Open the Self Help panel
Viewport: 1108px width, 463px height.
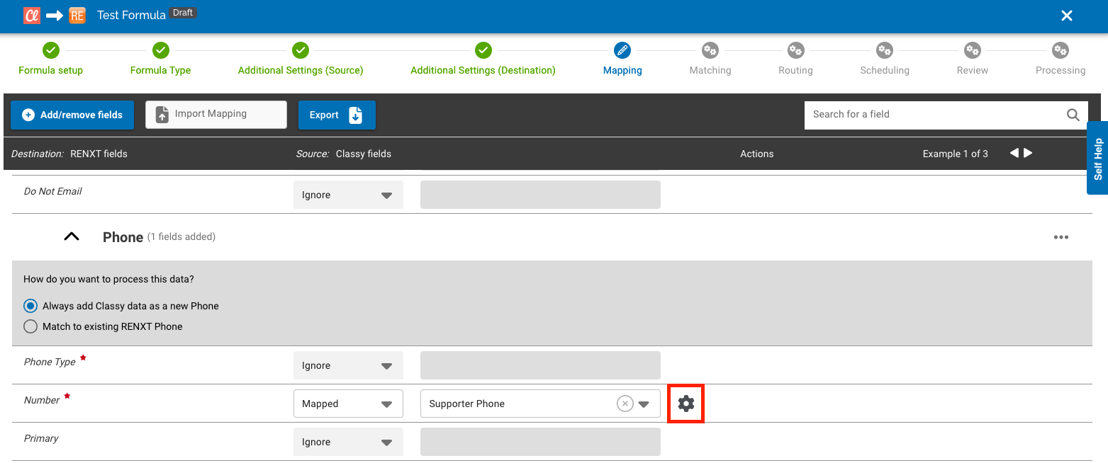click(x=1098, y=158)
